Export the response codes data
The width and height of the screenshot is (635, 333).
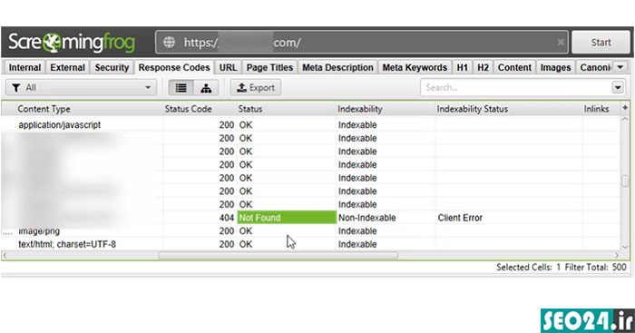(256, 87)
